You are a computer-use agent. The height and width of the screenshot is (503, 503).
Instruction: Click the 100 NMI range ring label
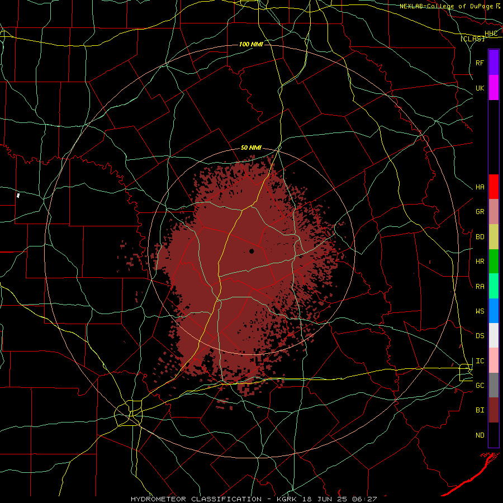tap(251, 44)
